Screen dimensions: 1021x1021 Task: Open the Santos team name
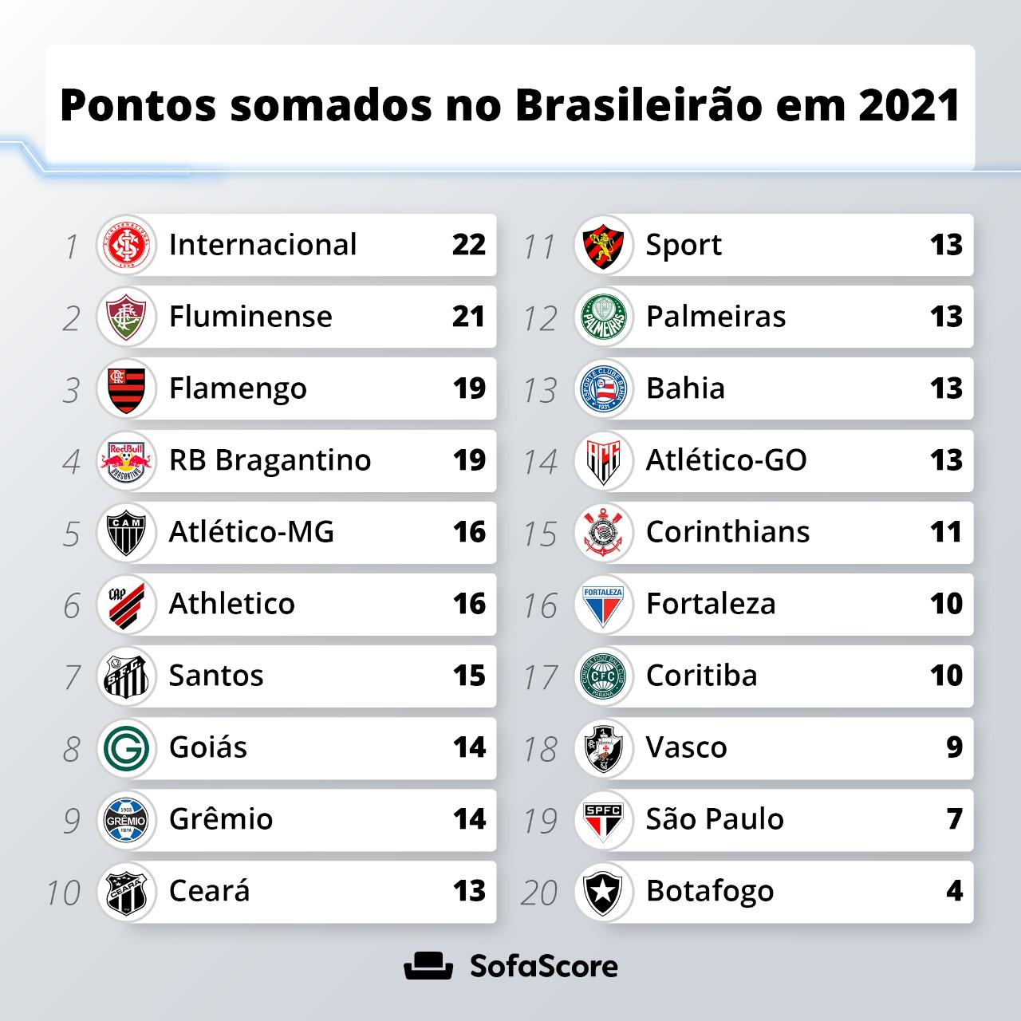(x=216, y=676)
